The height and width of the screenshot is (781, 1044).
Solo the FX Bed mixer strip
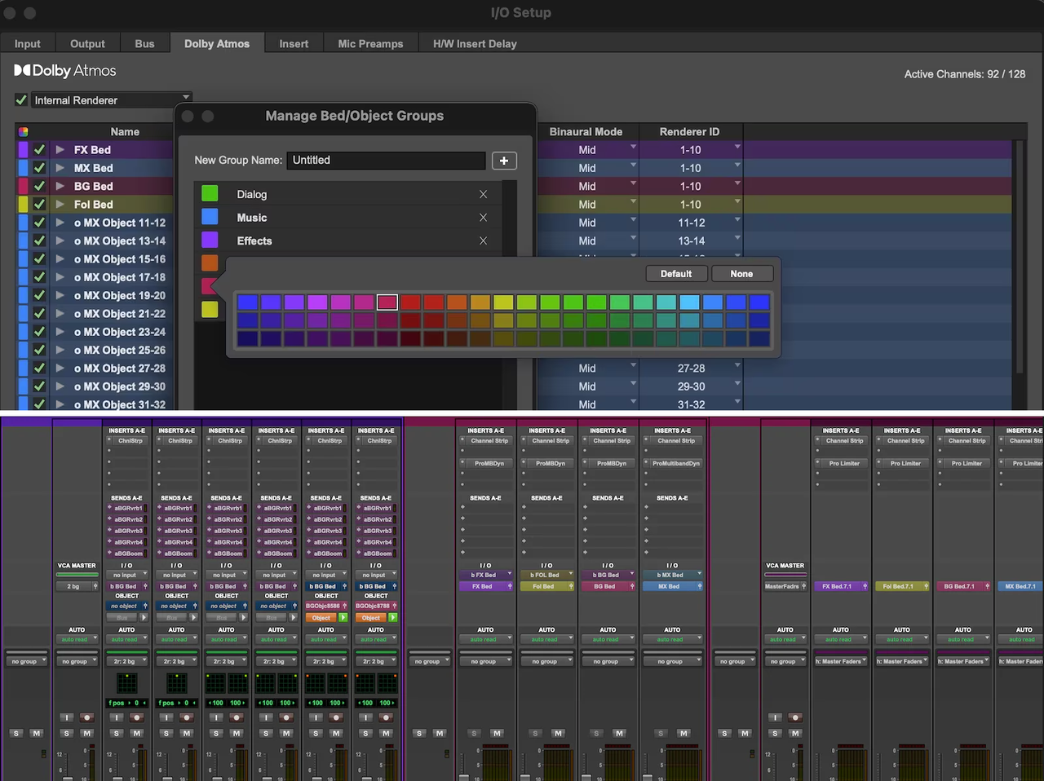475,734
